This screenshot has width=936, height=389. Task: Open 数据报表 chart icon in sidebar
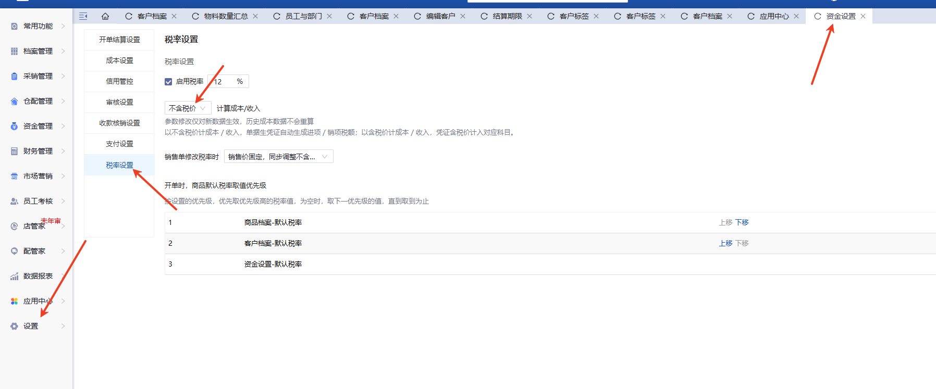coord(15,277)
